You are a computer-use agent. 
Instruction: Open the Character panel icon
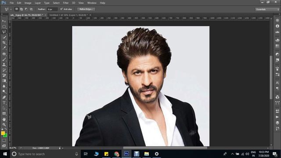pyautogui.click(x=277, y=83)
